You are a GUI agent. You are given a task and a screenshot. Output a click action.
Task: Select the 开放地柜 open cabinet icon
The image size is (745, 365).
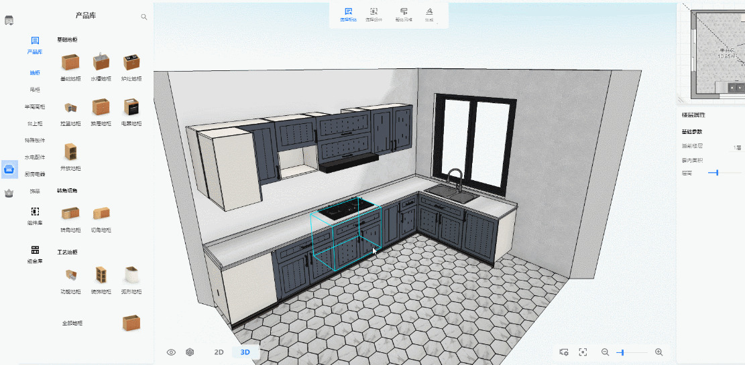pos(70,152)
